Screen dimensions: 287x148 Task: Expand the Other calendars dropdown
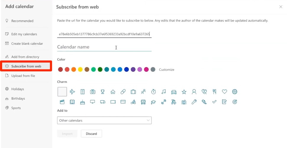pos(104,120)
